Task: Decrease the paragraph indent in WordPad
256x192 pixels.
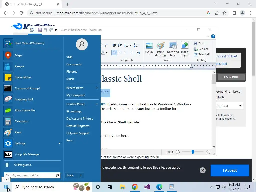Action: click(x=114, y=45)
